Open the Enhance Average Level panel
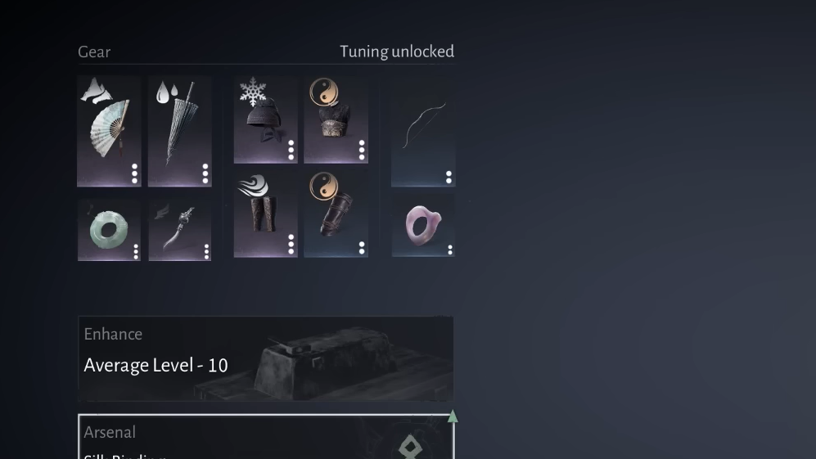Image resolution: width=816 pixels, height=459 pixels. coord(265,358)
